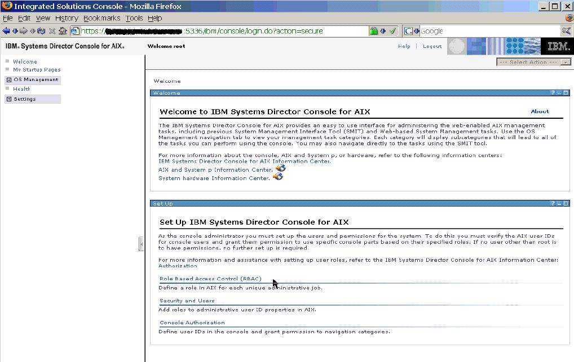Click the Firefox icon in the title bar
Viewport: 574px width, 362px height.
(x=7, y=6)
